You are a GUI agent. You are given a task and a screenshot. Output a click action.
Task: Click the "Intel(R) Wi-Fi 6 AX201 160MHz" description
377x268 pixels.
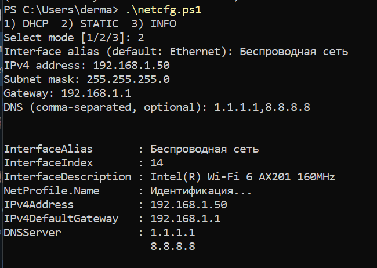pyautogui.click(x=243, y=177)
